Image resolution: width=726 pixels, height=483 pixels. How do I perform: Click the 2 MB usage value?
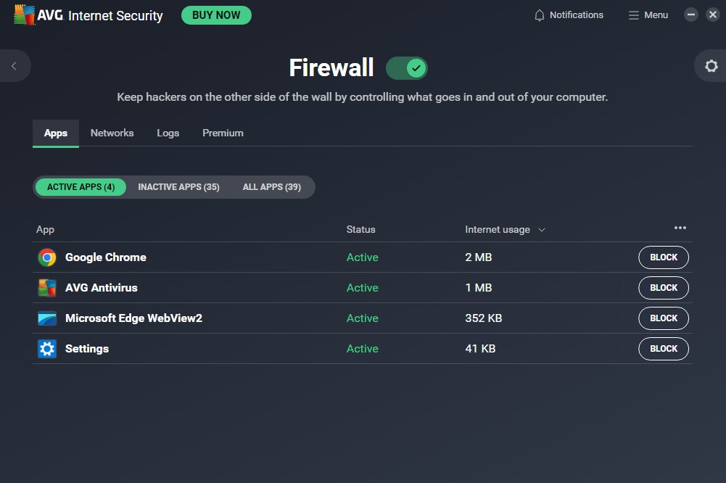[x=478, y=257]
